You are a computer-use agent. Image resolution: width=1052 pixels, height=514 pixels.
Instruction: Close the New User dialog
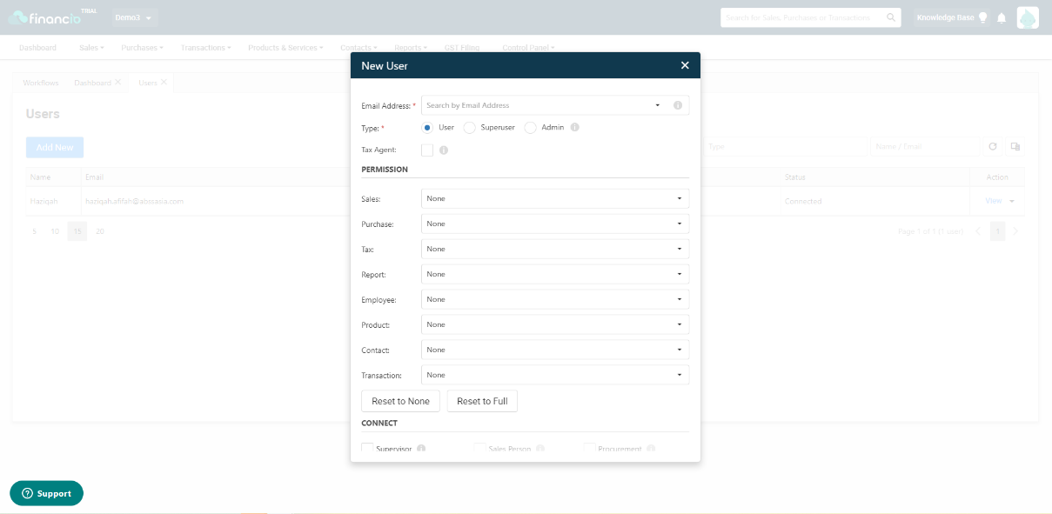685,65
